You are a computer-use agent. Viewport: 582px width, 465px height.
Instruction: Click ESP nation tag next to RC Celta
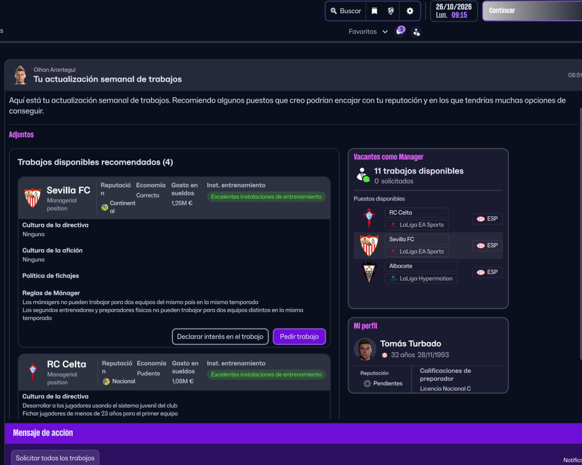point(487,218)
